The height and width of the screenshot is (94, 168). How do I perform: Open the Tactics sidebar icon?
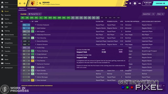coord(2,19)
